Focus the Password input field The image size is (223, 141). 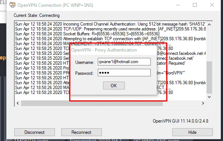[x=124, y=73]
